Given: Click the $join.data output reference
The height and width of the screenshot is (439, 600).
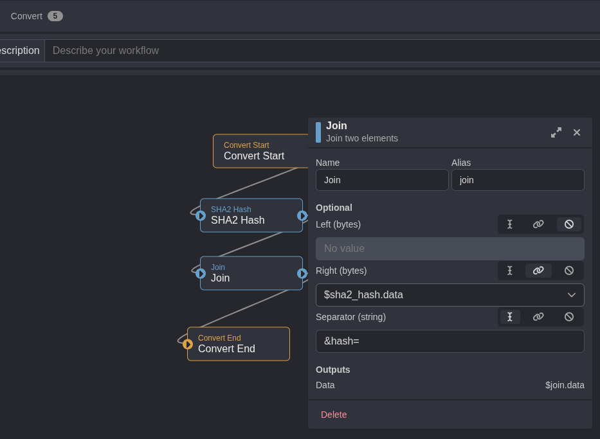Looking at the screenshot, I should [565, 385].
